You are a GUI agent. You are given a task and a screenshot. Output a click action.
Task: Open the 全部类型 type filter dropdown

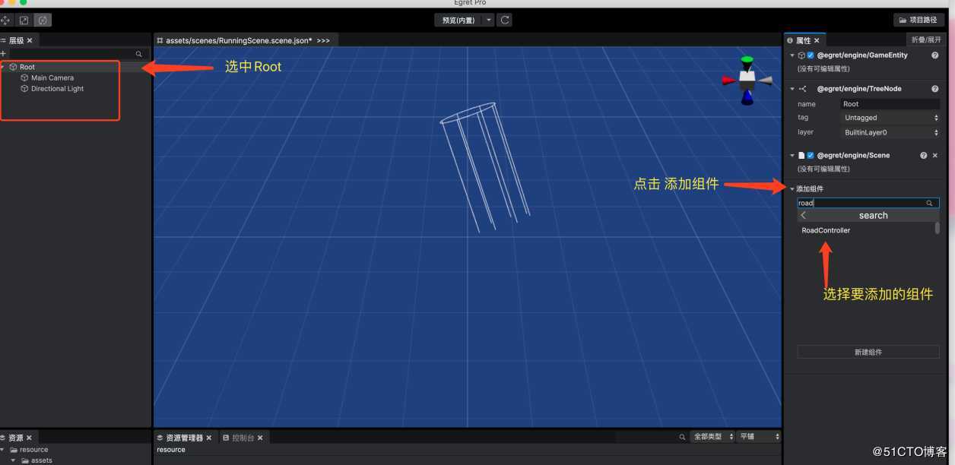click(714, 437)
